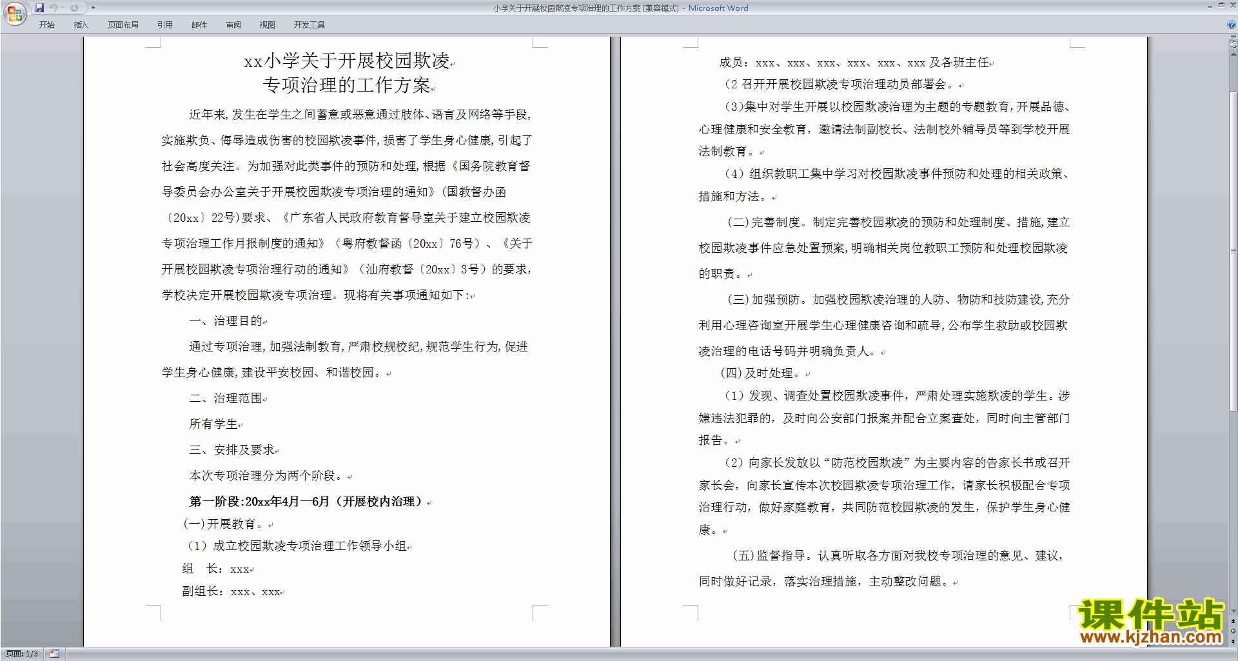
Task: Open the Select Browse Object circle button
Action: coord(1233,631)
